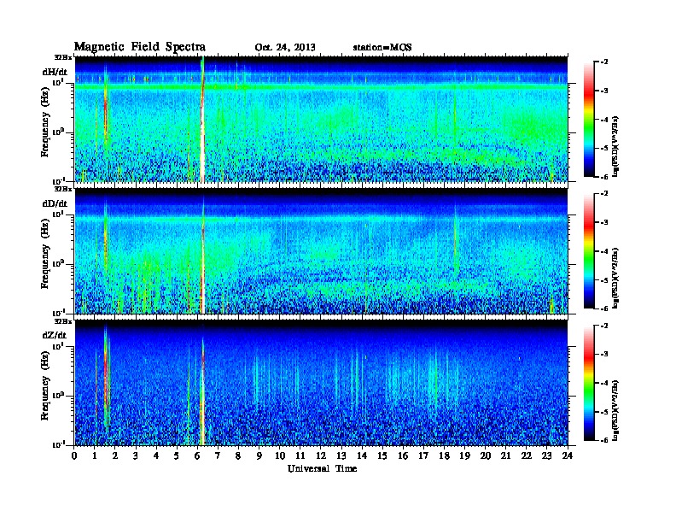Click the hour 20 tick label on the time axis
Screen dimensions: 676x523
486,456
